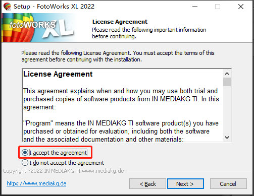254x196 pixels.
Task: Click the grayed-out maximize window button
Action: 218,7
